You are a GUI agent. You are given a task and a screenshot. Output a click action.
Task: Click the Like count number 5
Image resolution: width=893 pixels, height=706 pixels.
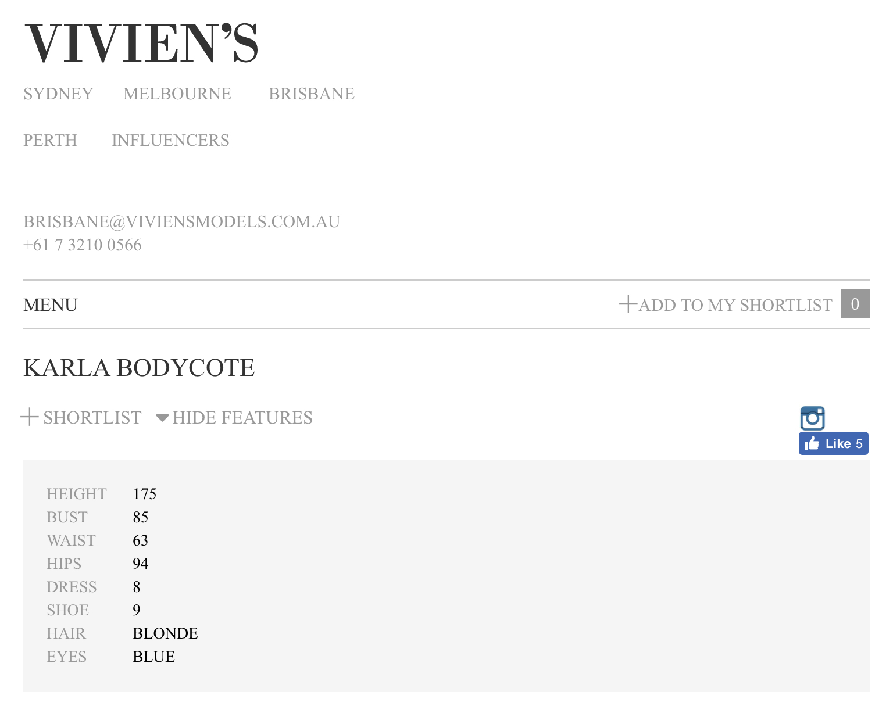click(x=859, y=444)
